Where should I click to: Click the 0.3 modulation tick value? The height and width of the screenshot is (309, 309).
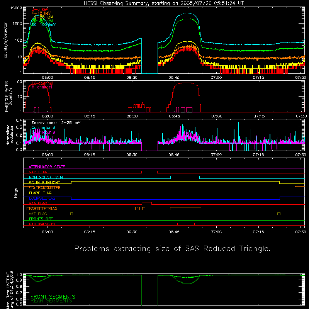point(19,127)
